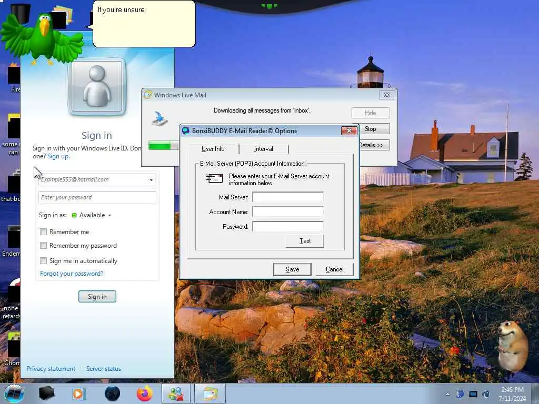Click the Messenger profile picture avatar
Screen dimensions: 539x404
click(x=97, y=87)
